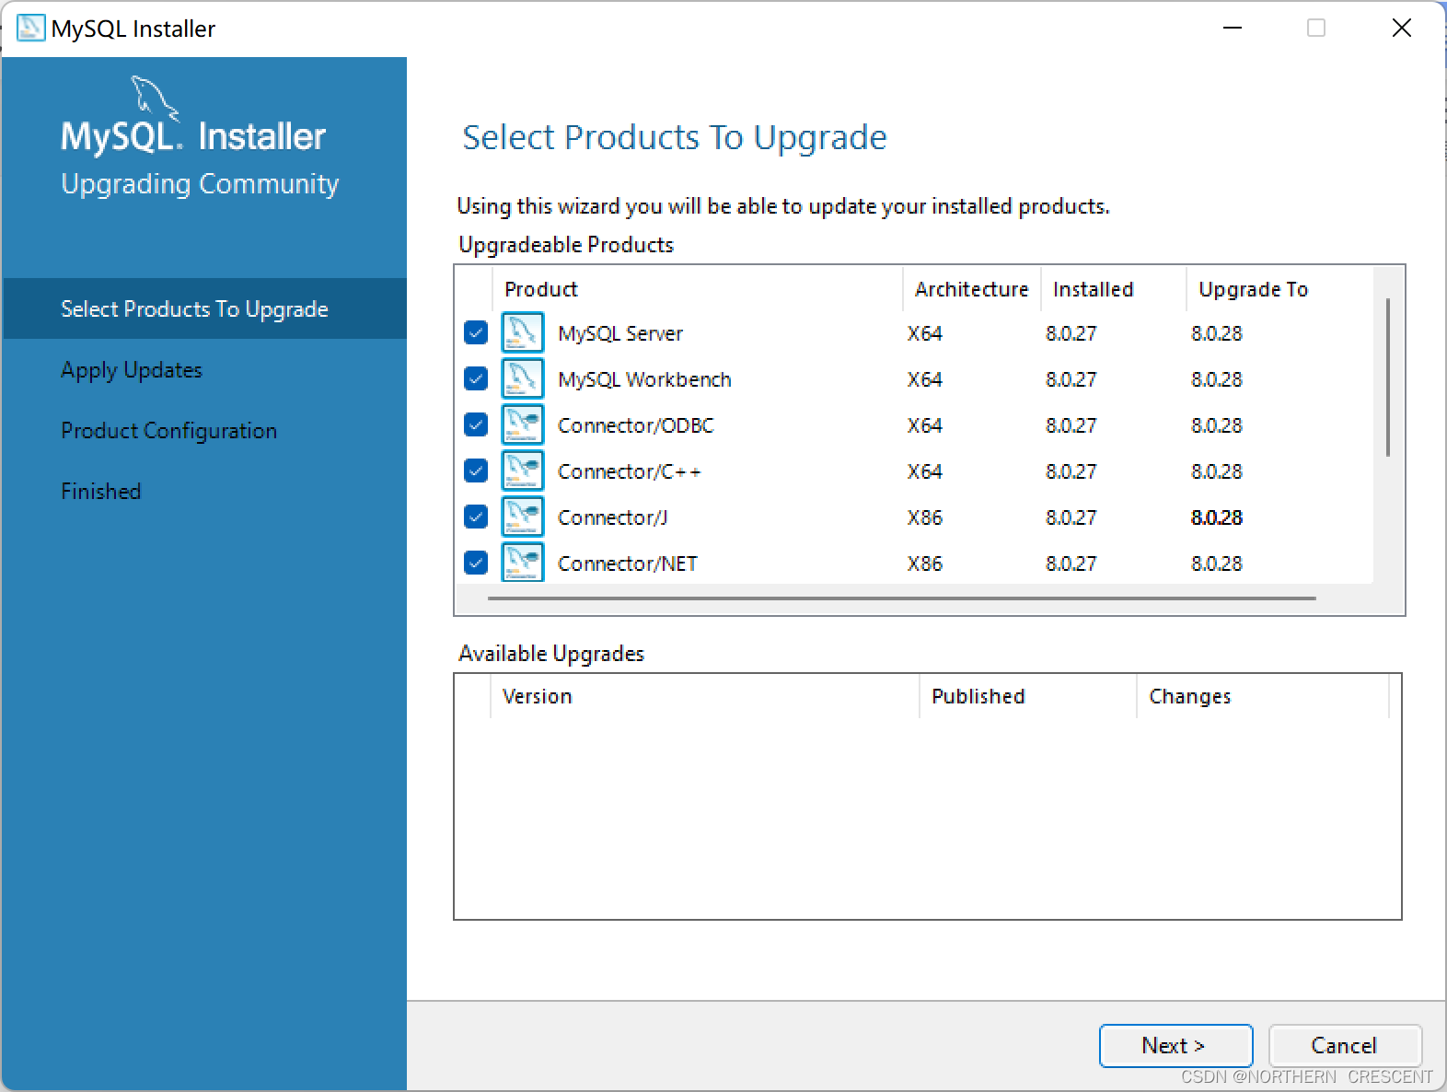This screenshot has width=1447, height=1092.
Task: Click the Connector/ODBC product icon
Action: coord(522,424)
